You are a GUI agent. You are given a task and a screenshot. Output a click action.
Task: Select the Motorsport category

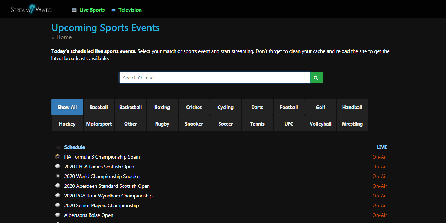pyautogui.click(x=99, y=124)
